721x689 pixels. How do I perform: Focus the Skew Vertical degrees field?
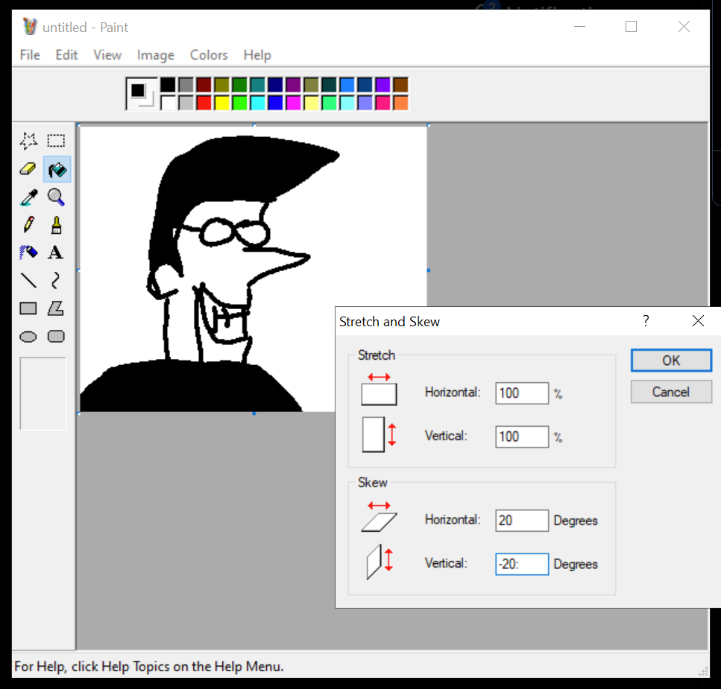tap(521, 564)
